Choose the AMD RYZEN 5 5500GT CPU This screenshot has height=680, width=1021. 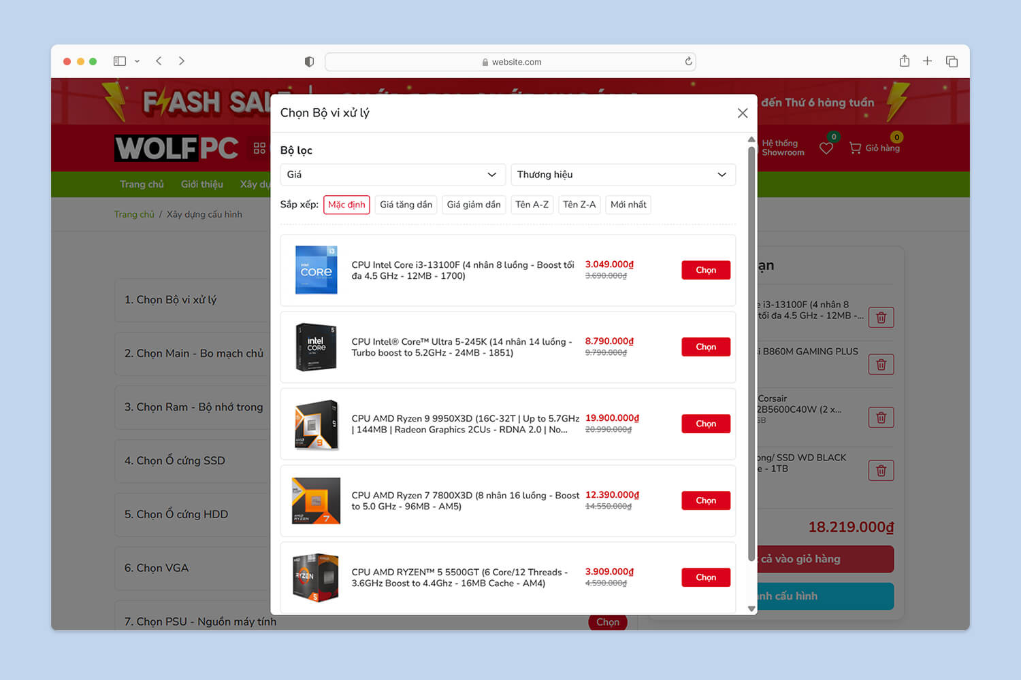coord(706,577)
